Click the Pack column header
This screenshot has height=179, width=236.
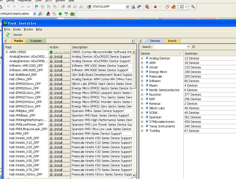point(26,47)
